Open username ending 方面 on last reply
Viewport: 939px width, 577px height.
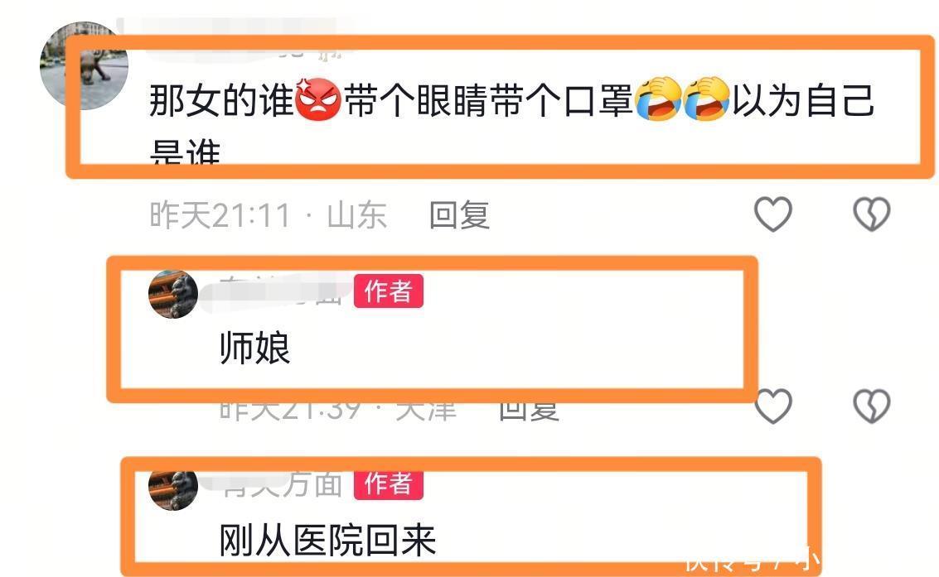[x=282, y=484]
